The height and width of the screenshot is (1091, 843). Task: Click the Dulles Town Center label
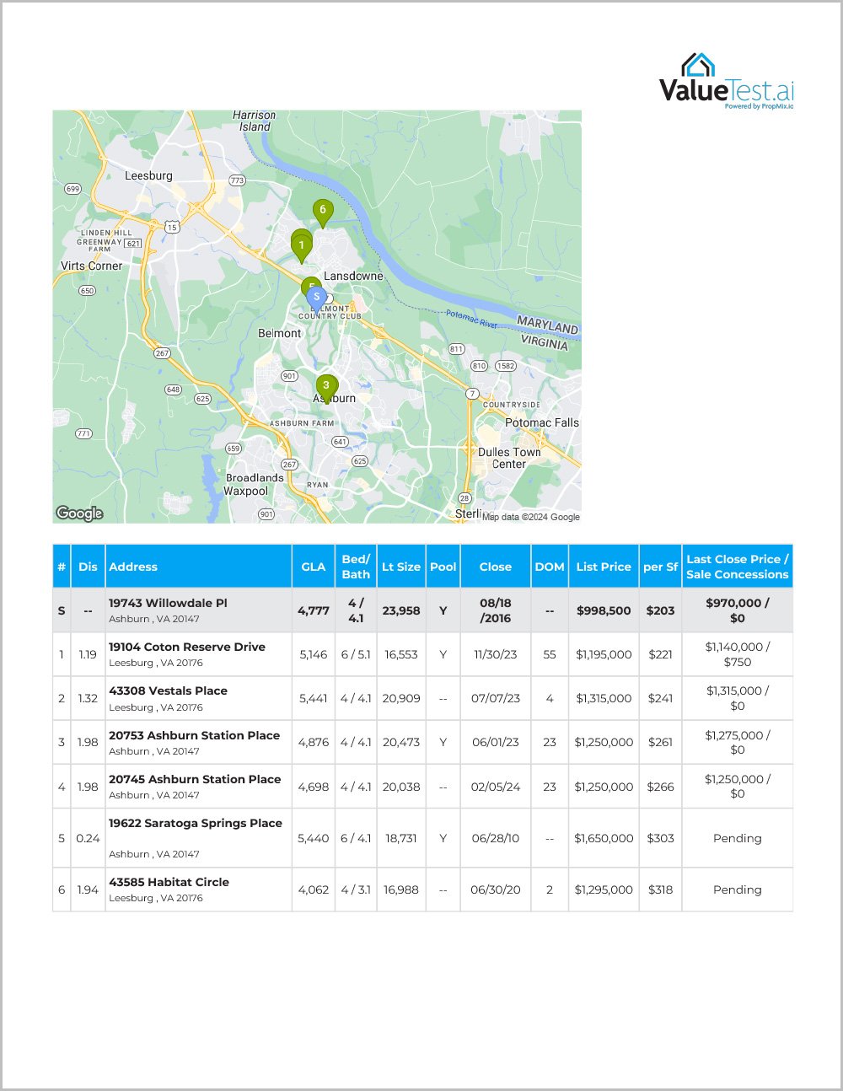pyautogui.click(x=509, y=458)
